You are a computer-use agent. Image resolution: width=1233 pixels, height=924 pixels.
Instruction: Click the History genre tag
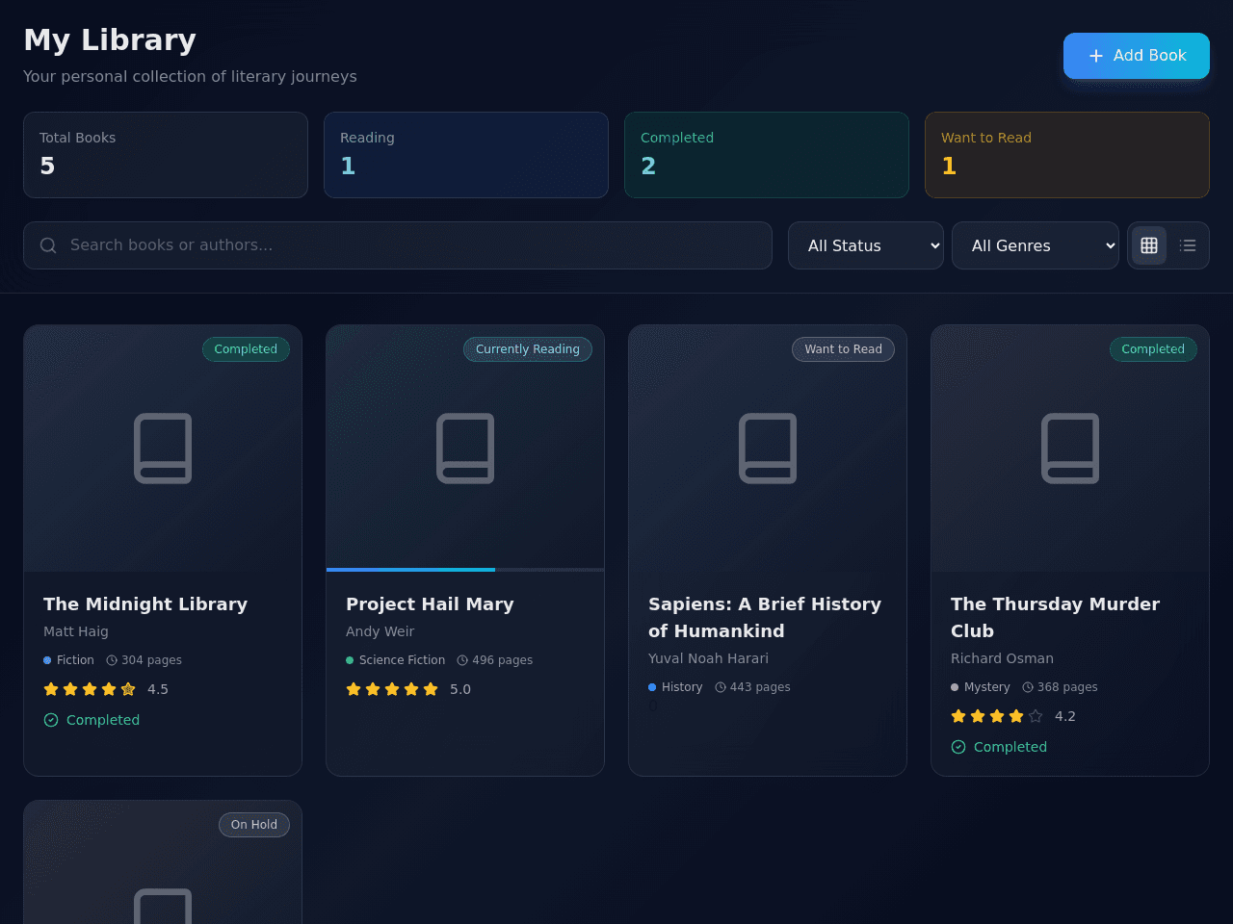(675, 687)
